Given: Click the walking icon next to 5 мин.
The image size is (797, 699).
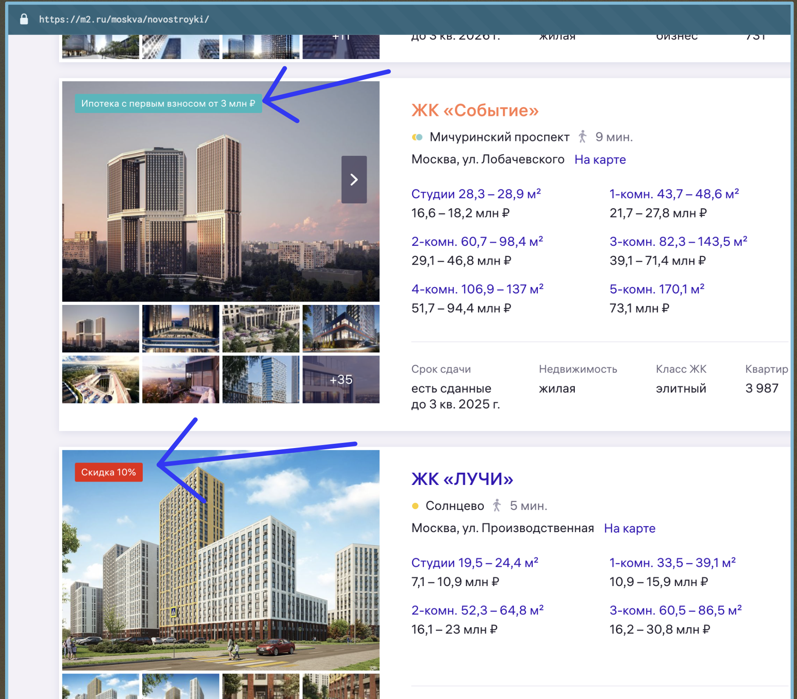Looking at the screenshot, I should (497, 505).
